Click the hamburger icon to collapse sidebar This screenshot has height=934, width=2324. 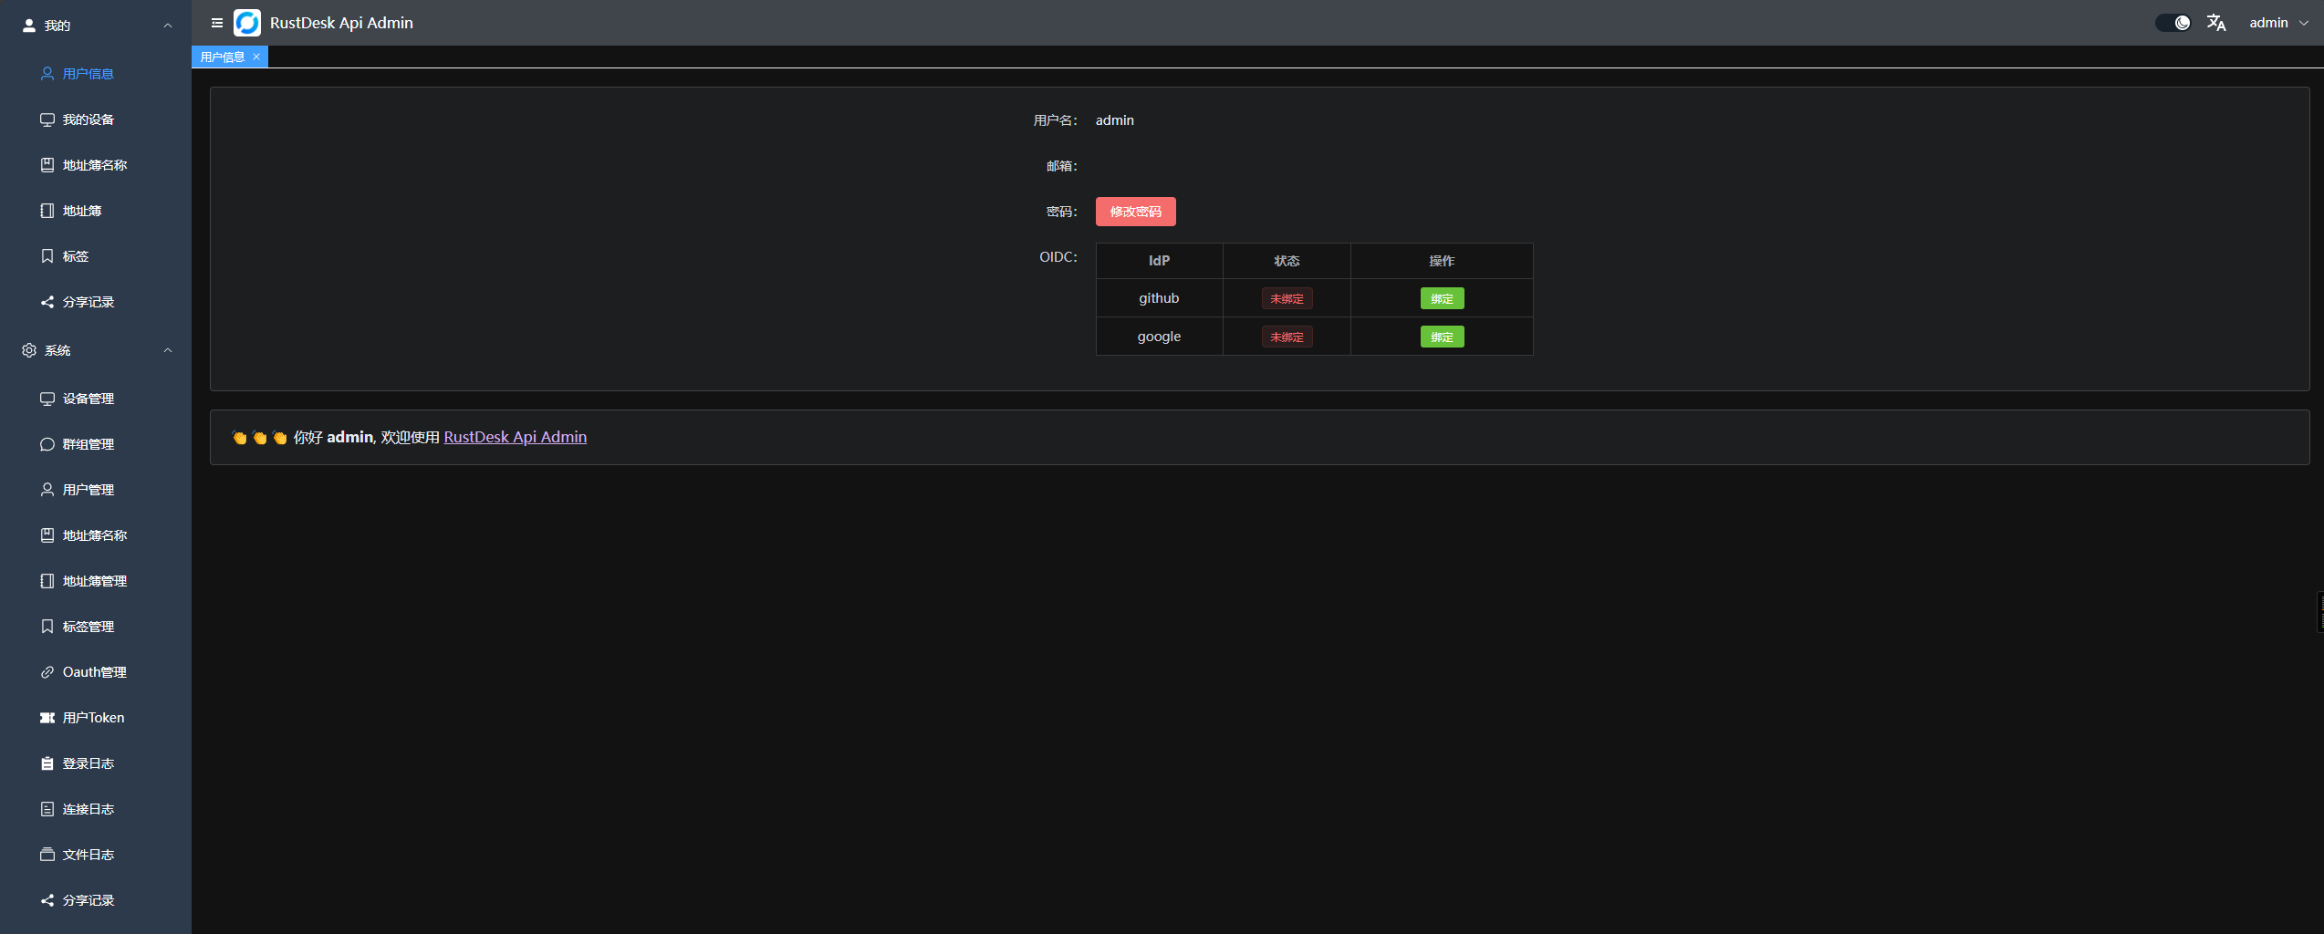tap(216, 22)
